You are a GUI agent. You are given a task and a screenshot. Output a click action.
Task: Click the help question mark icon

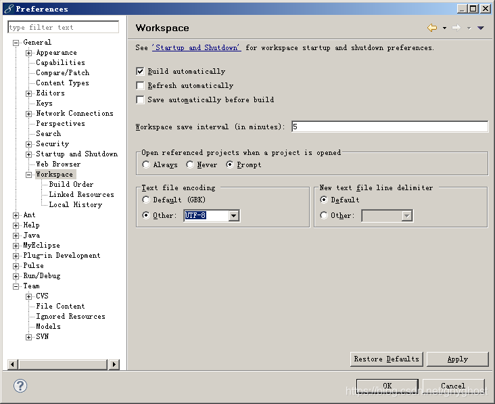pyautogui.click(x=20, y=386)
